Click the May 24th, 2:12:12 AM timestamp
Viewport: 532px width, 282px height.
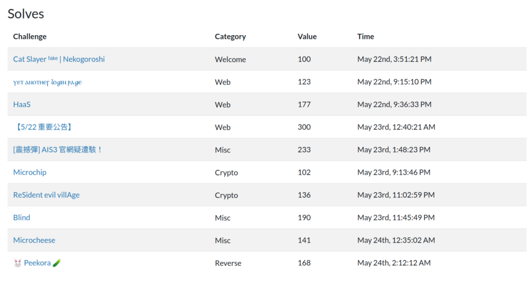pyautogui.click(x=394, y=263)
